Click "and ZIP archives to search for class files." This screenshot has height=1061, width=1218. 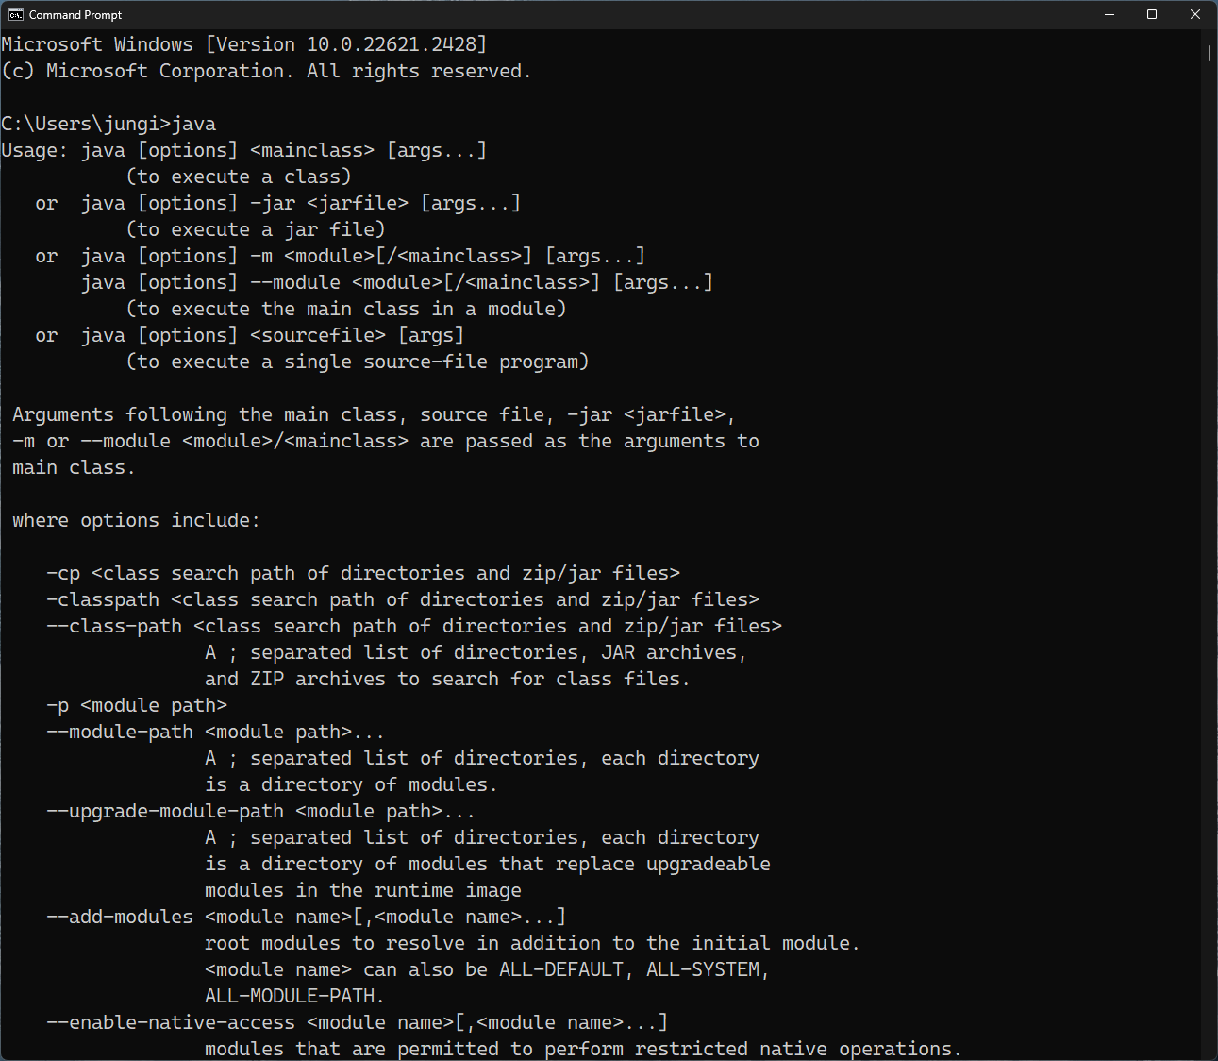click(x=447, y=679)
